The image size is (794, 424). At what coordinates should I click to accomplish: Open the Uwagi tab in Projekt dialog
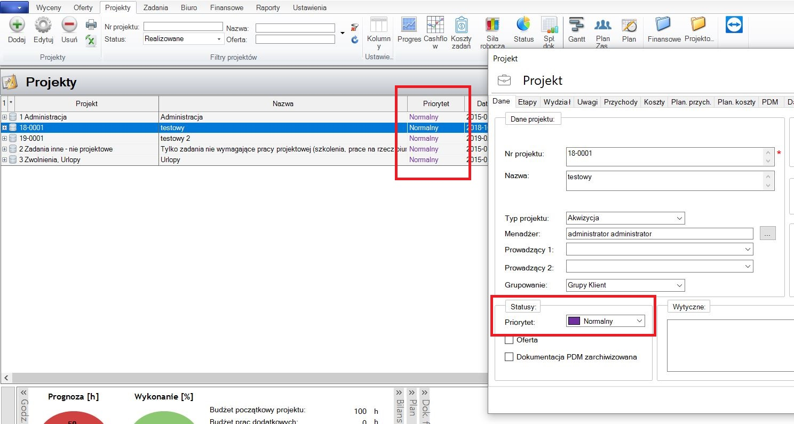pos(587,102)
